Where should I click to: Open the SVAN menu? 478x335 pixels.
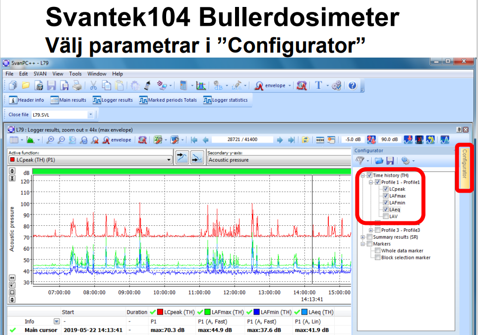(x=39, y=73)
